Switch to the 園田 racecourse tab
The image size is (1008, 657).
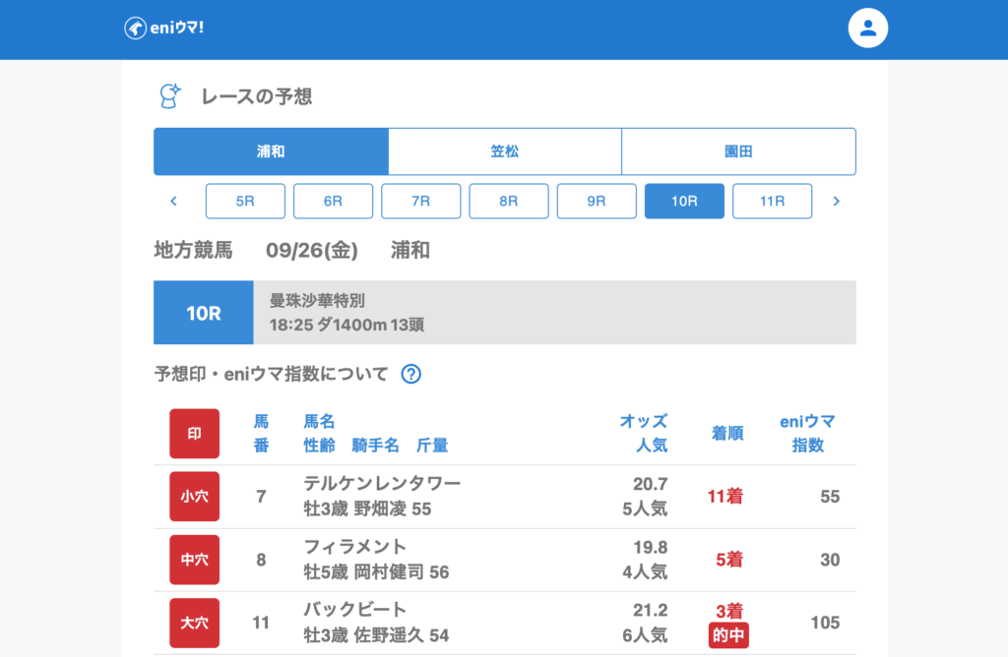click(x=738, y=151)
